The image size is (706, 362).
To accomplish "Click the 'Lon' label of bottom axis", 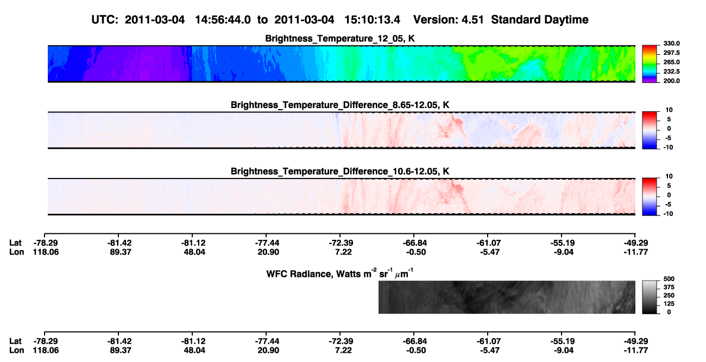I will [x=16, y=350].
